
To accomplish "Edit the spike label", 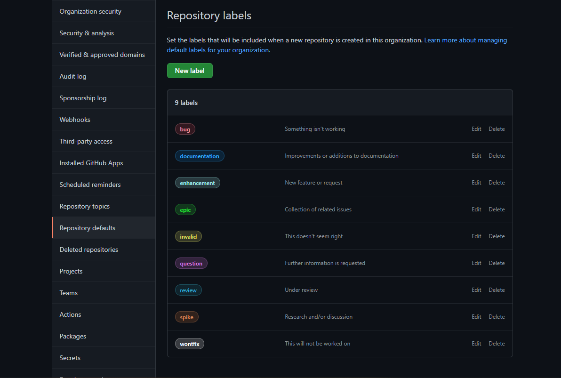I will [476, 317].
